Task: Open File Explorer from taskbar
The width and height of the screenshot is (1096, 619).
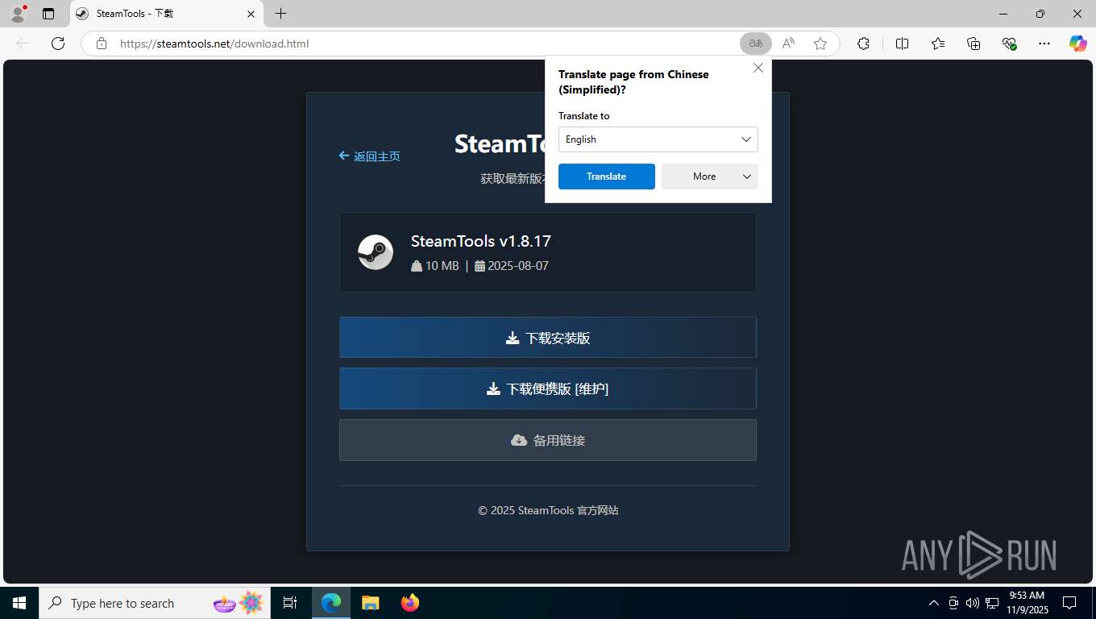Action: (x=370, y=603)
